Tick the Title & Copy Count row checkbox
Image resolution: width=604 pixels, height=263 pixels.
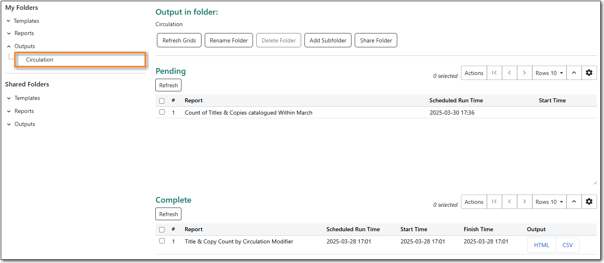click(x=162, y=241)
